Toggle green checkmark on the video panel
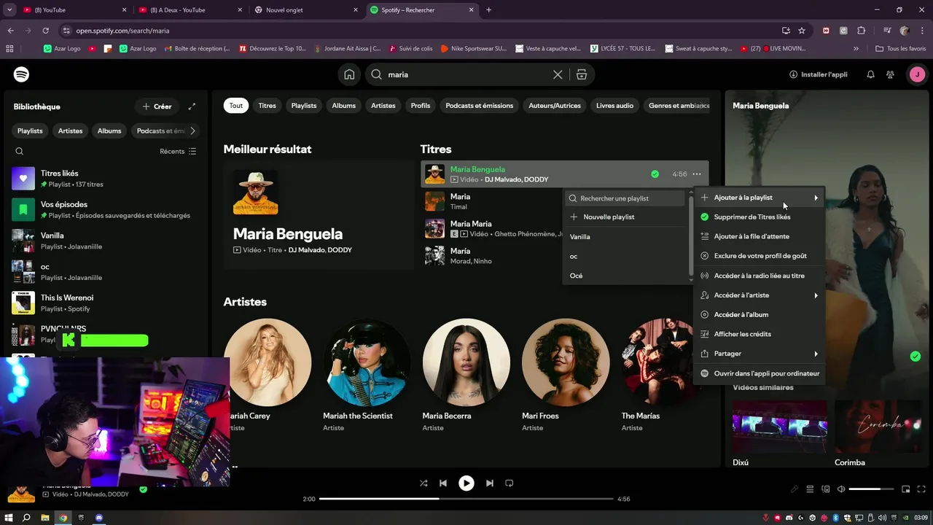933x525 pixels. click(x=916, y=357)
